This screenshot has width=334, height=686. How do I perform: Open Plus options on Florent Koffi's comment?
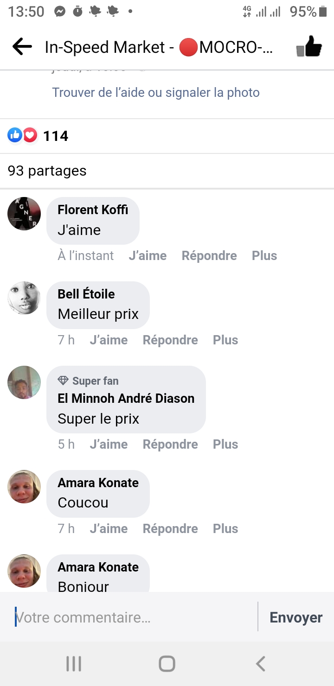[264, 256]
